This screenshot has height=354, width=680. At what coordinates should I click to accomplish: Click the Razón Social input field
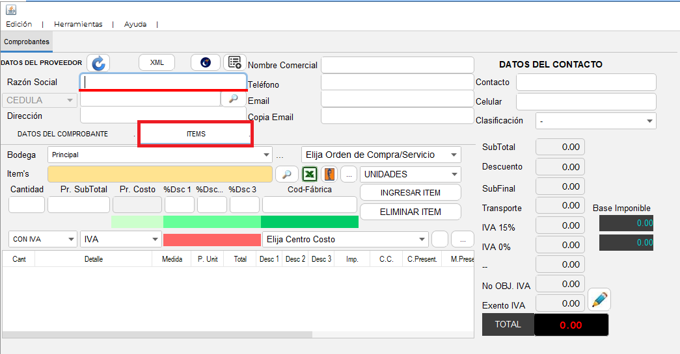(x=163, y=82)
